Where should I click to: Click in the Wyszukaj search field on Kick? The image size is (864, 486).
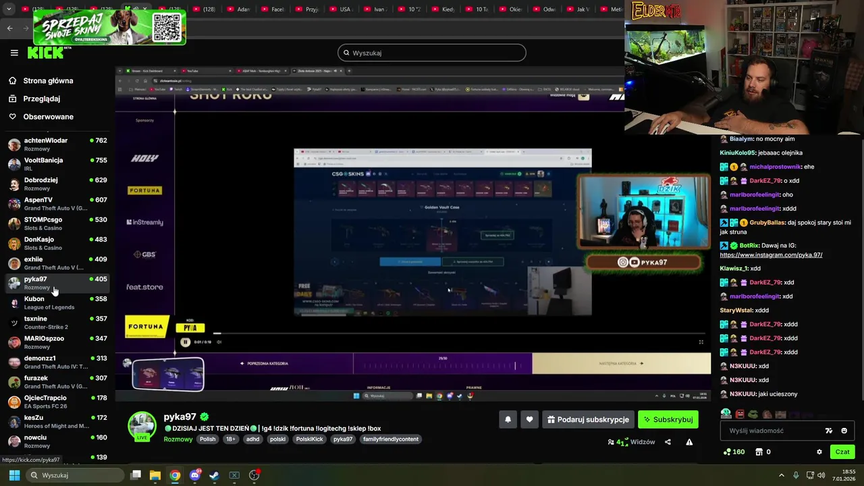coord(432,53)
